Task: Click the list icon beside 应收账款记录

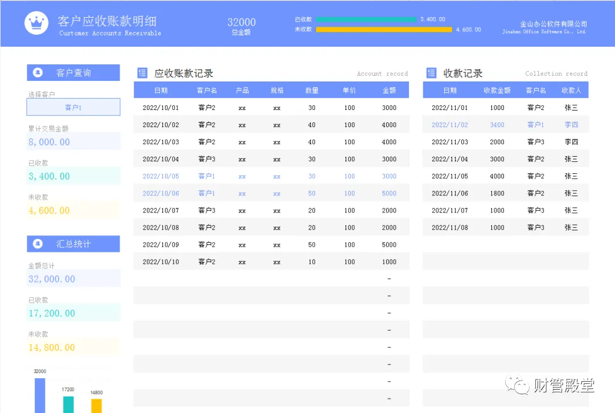Action: pyautogui.click(x=142, y=73)
